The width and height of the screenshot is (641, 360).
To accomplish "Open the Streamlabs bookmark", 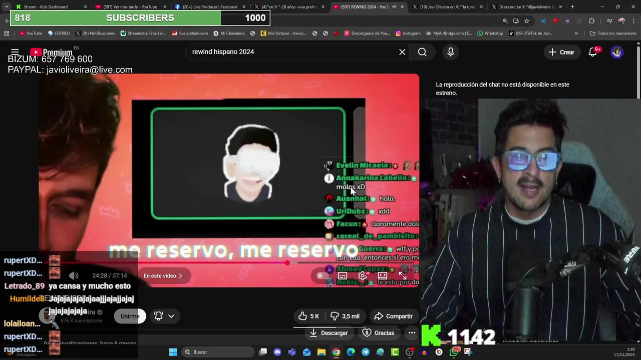I will click(143, 33).
